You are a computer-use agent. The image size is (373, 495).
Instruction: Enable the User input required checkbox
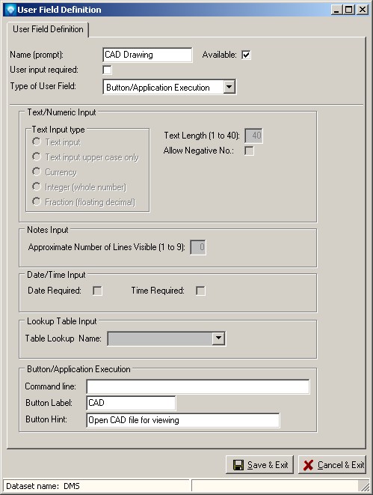[107, 70]
